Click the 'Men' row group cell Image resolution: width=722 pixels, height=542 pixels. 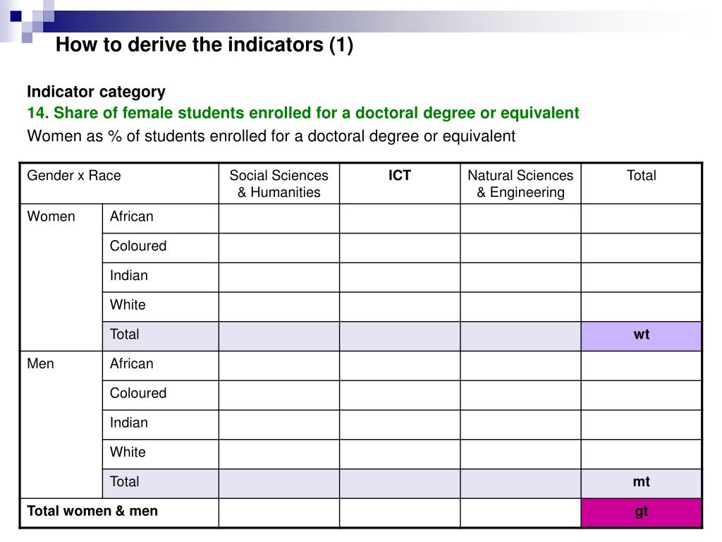point(61,424)
